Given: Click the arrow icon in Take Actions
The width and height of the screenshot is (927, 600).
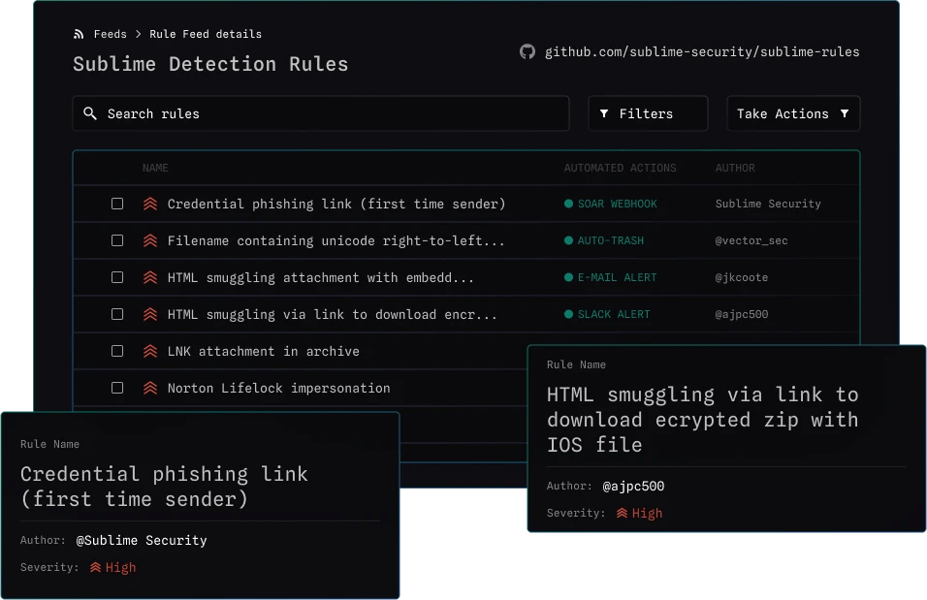Looking at the screenshot, I should 845,112.
